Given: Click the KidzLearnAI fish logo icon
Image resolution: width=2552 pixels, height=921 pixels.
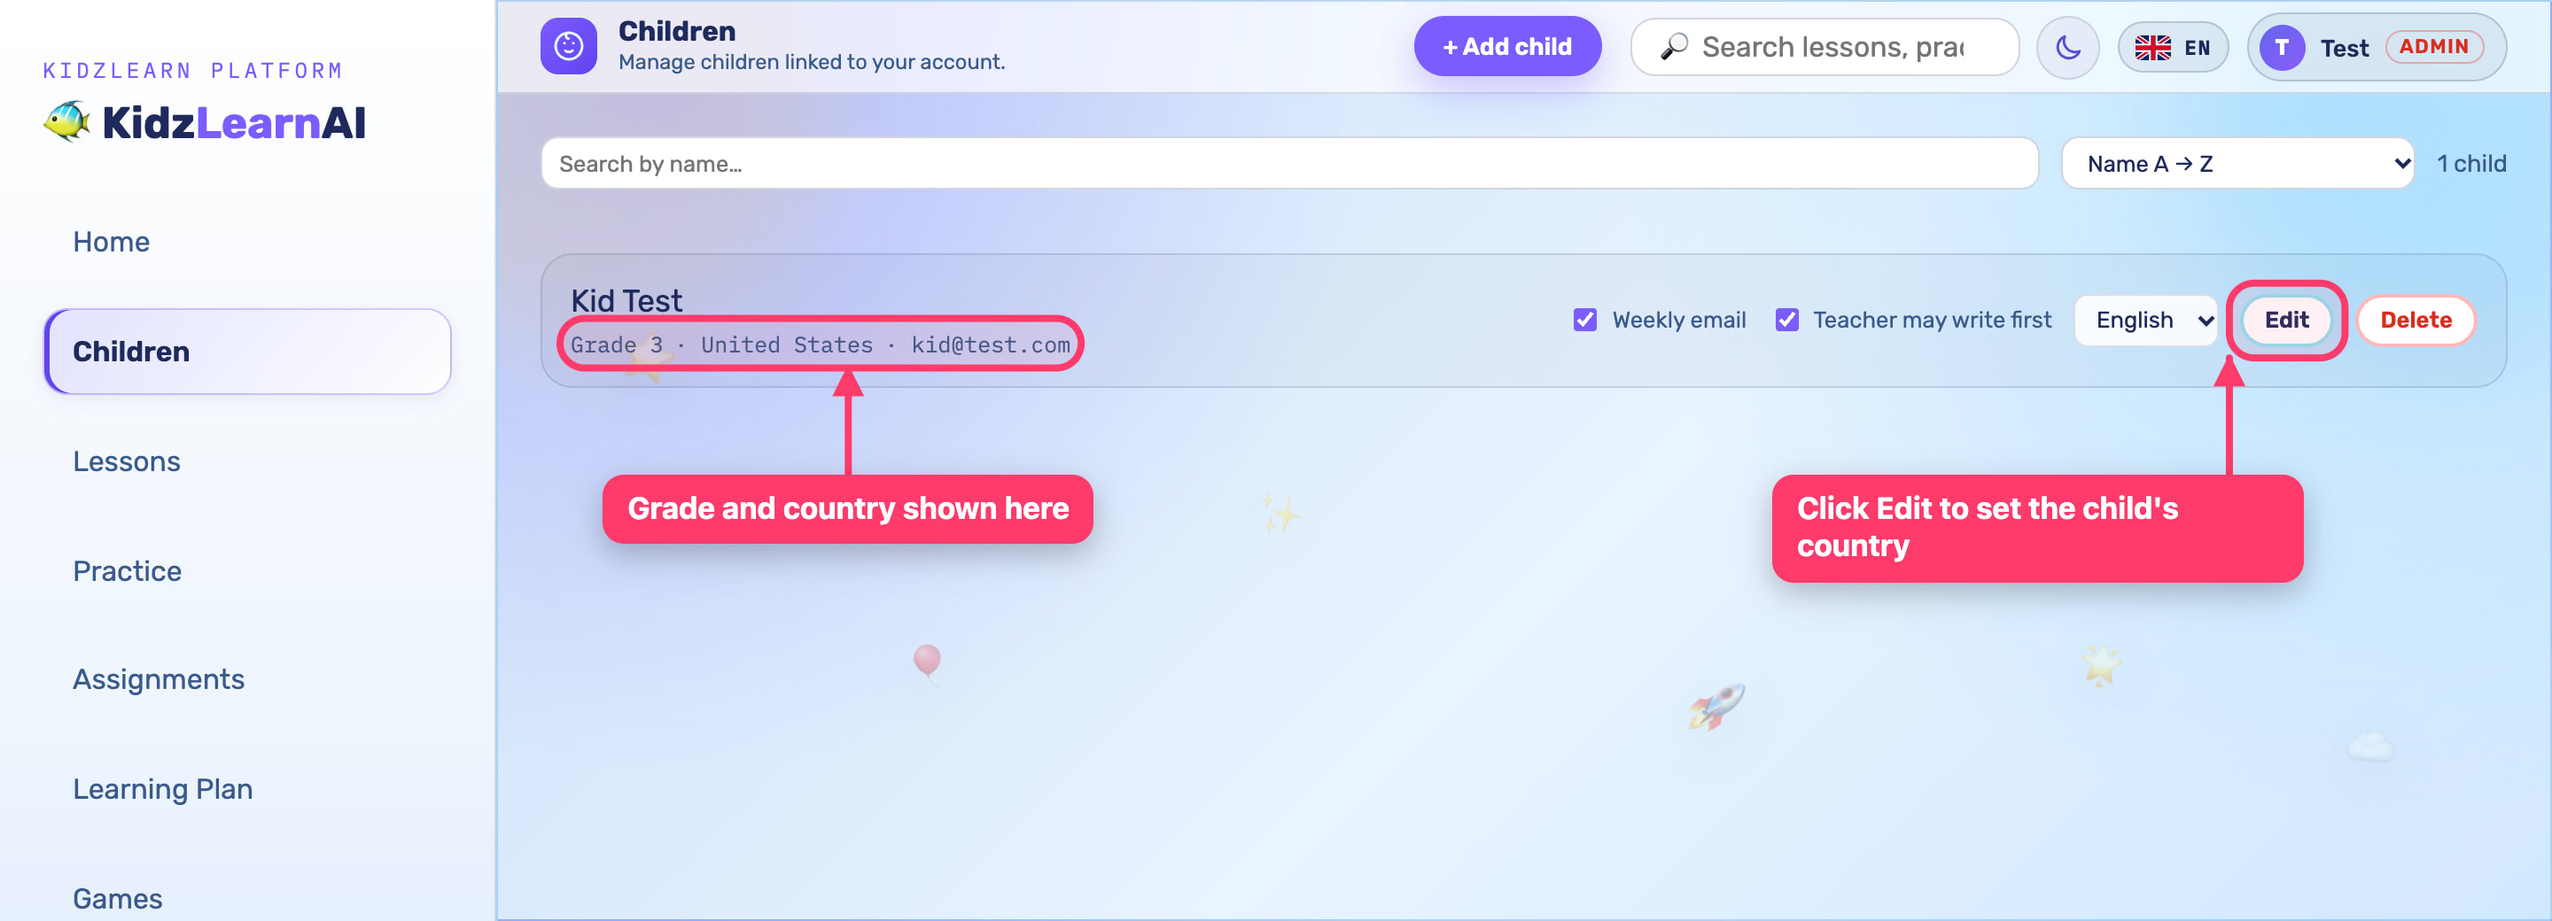Looking at the screenshot, I should [67, 122].
